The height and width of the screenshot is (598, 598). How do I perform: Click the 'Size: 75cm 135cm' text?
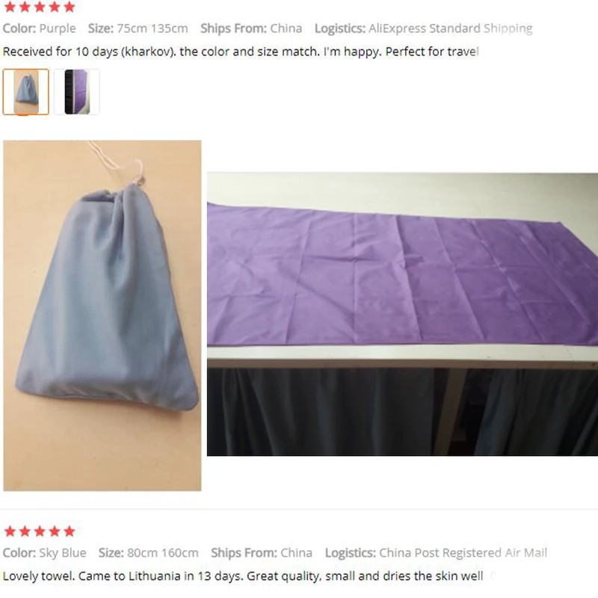tap(138, 28)
